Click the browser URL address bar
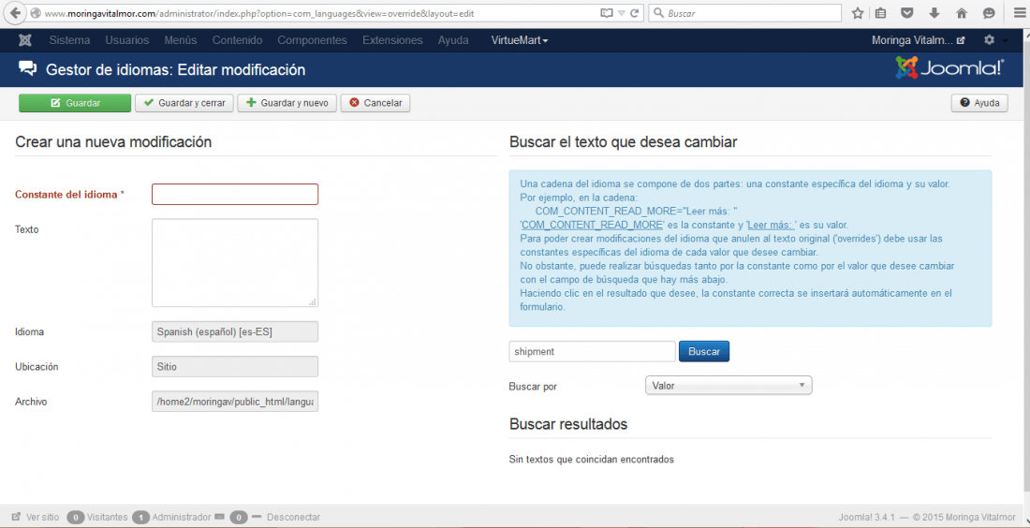Viewport: 1030px width, 528px height. [x=316, y=13]
